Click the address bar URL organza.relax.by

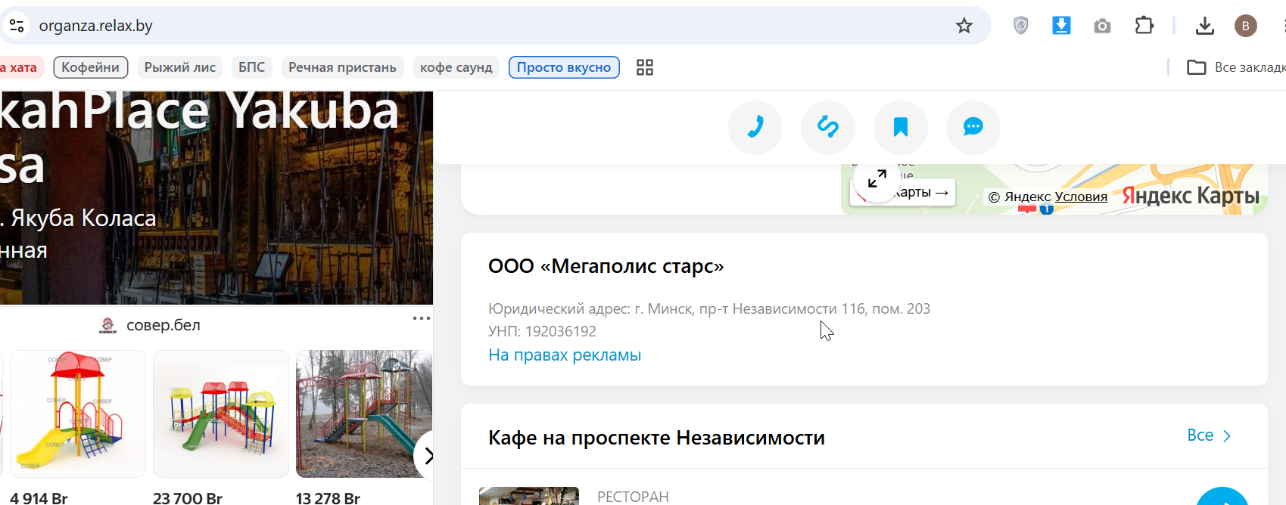96,26
